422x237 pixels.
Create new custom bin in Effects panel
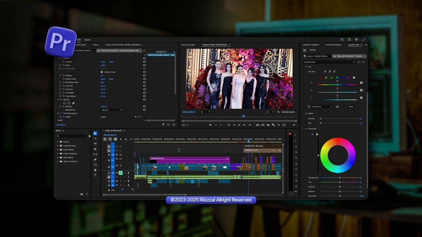tap(82, 194)
